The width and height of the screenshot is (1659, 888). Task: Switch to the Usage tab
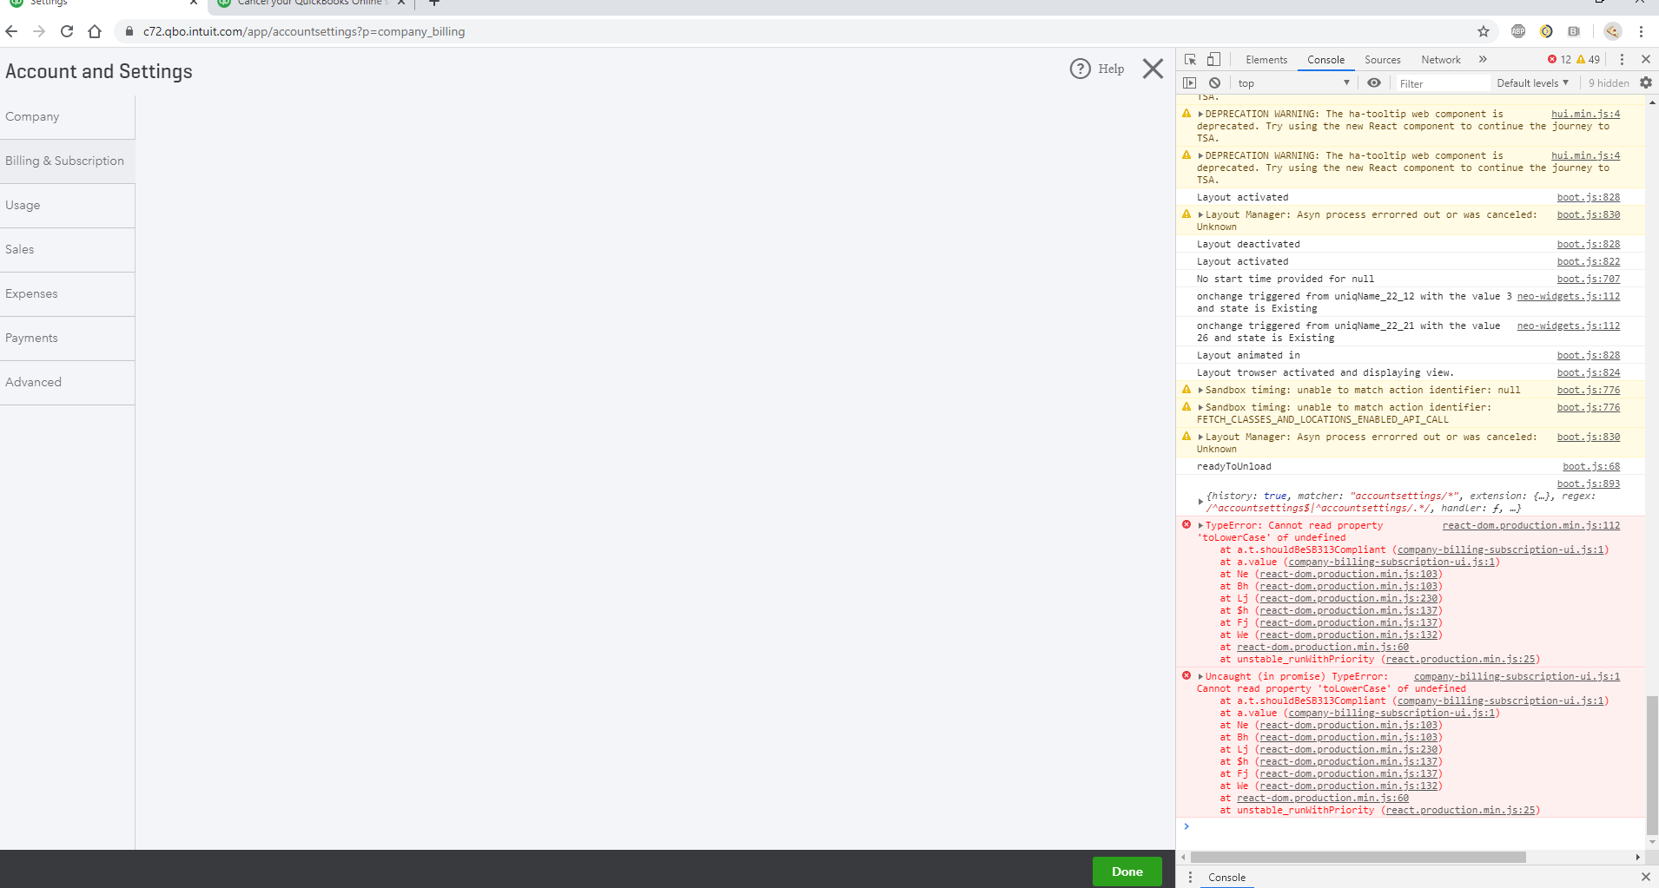click(x=68, y=205)
